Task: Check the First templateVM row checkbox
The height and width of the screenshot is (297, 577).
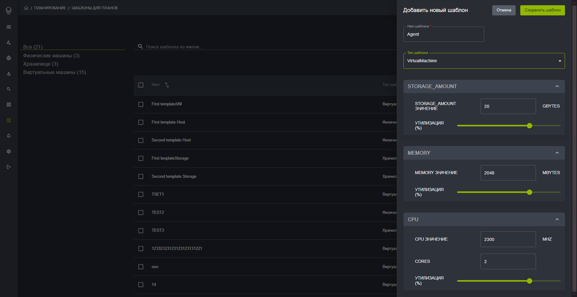Action: [141, 104]
